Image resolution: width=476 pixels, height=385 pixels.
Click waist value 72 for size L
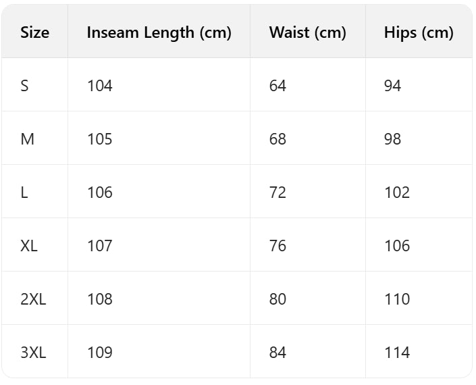pyautogui.click(x=277, y=192)
